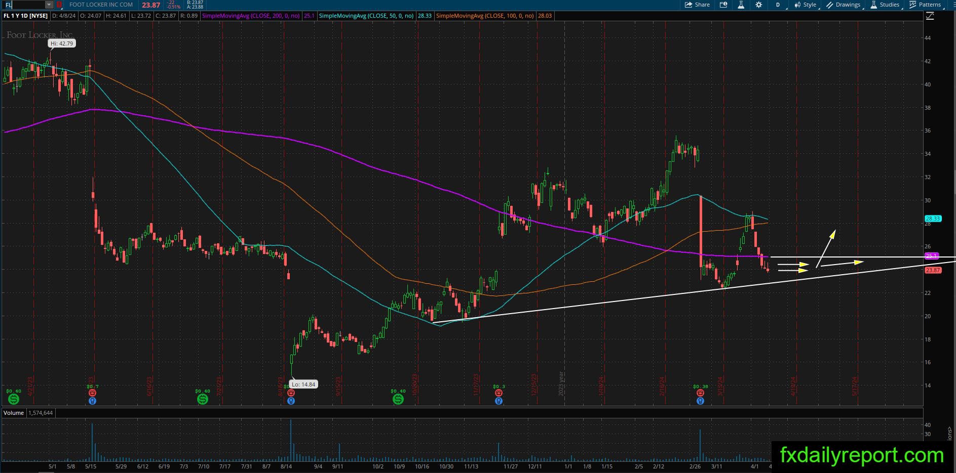Click the 28.33 value in the study header
The image size is (956, 473).
tap(425, 16)
